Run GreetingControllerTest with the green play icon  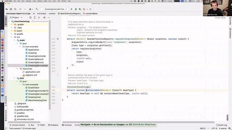pyautogui.click(x=72, y=9)
